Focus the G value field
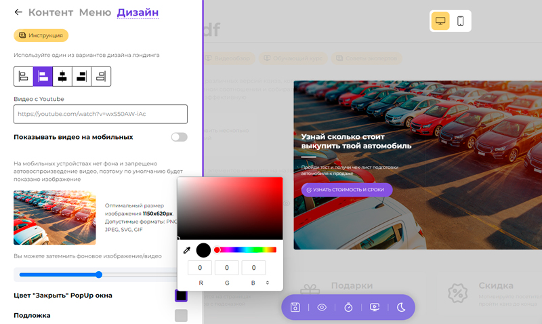Viewport: 542px width, 324px height. tap(227, 268)
